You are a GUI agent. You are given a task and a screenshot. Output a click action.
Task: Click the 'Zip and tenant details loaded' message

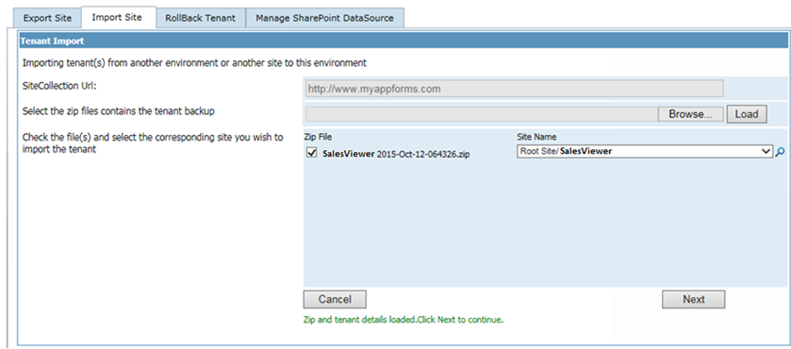[x=404, y=320]
